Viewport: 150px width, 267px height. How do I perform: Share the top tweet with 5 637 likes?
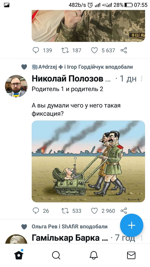tap(124, 50)
